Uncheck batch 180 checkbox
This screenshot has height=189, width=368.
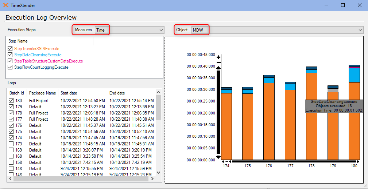click(x=11, y=101)
